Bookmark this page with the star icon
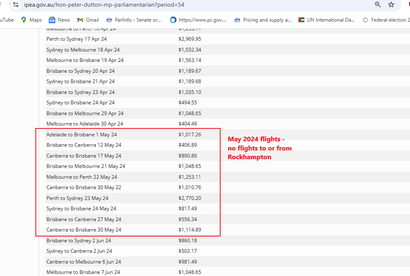The width and height of the screenshot is (410, 276). 391,5
